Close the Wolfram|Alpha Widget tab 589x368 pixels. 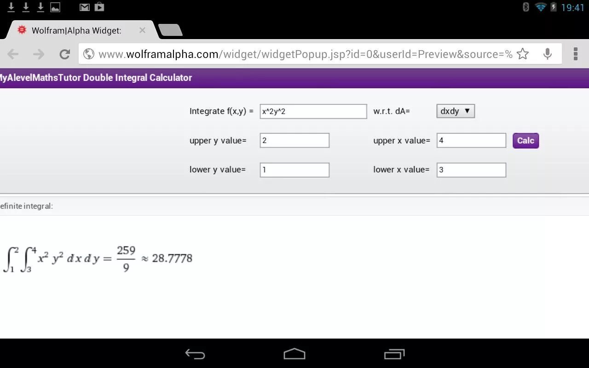142,30
